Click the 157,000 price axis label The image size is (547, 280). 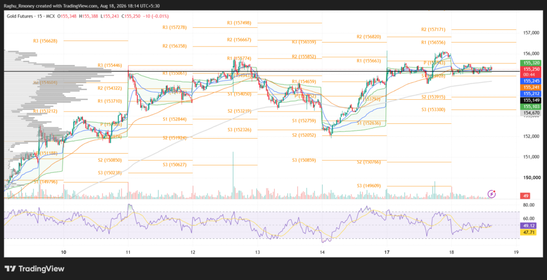(x=532, y=33)
